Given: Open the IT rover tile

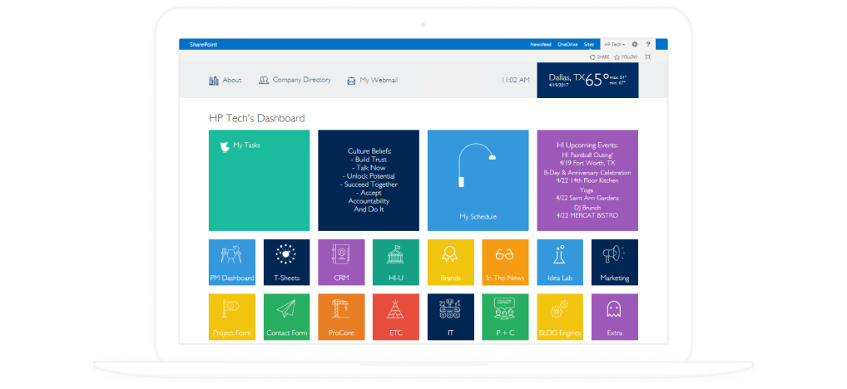Looking at the screenshot, I should 450,317.
